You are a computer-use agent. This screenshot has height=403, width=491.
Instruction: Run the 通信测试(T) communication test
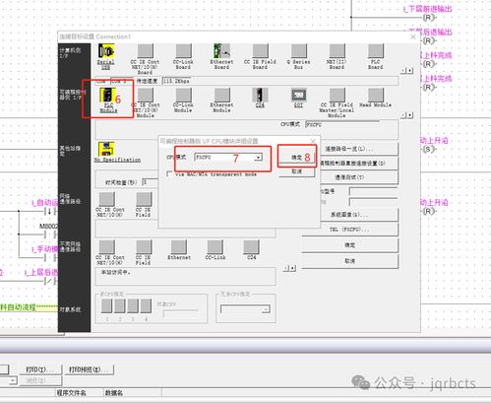click(349, 177)
